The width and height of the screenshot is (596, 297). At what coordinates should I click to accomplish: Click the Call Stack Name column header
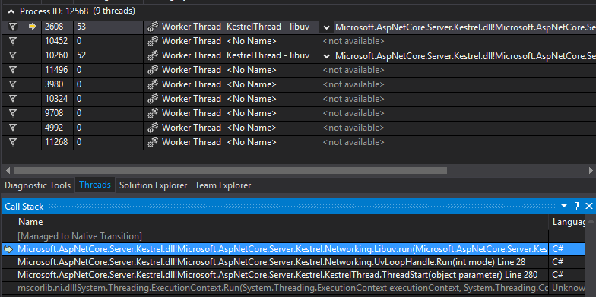click(x=281, y=222)
